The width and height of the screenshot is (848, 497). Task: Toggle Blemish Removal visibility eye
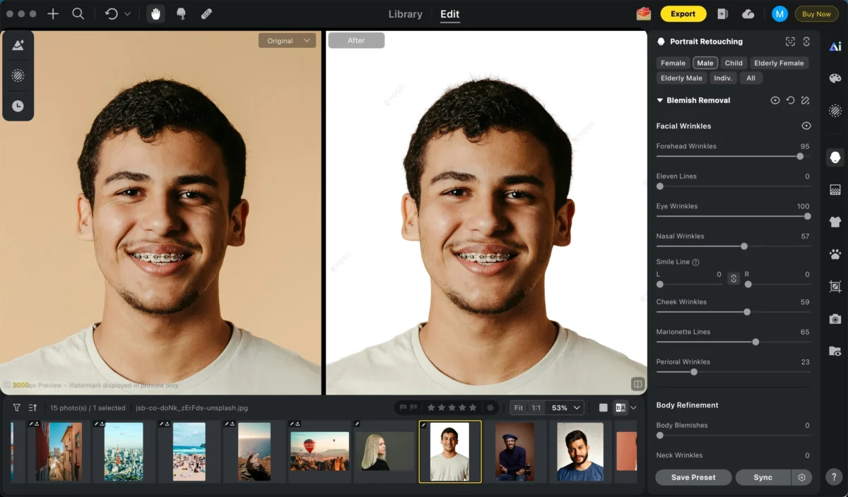click(x=775, y=100)
